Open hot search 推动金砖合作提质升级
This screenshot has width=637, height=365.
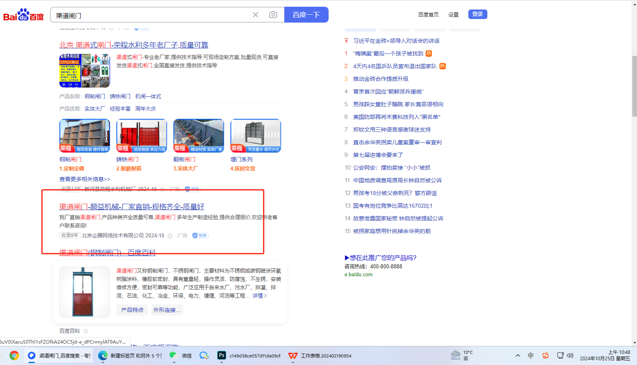click(381, 79)
